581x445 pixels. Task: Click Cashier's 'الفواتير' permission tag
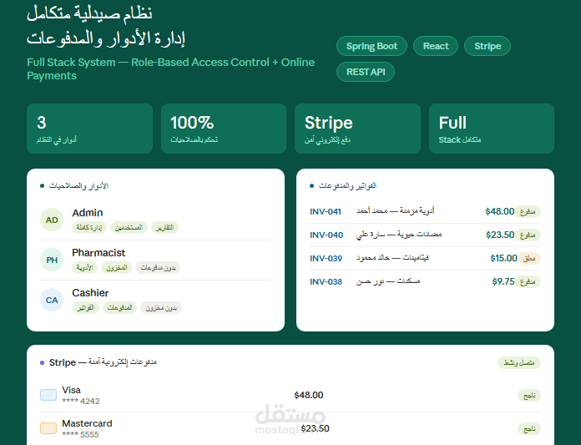[x=86, y=307]
